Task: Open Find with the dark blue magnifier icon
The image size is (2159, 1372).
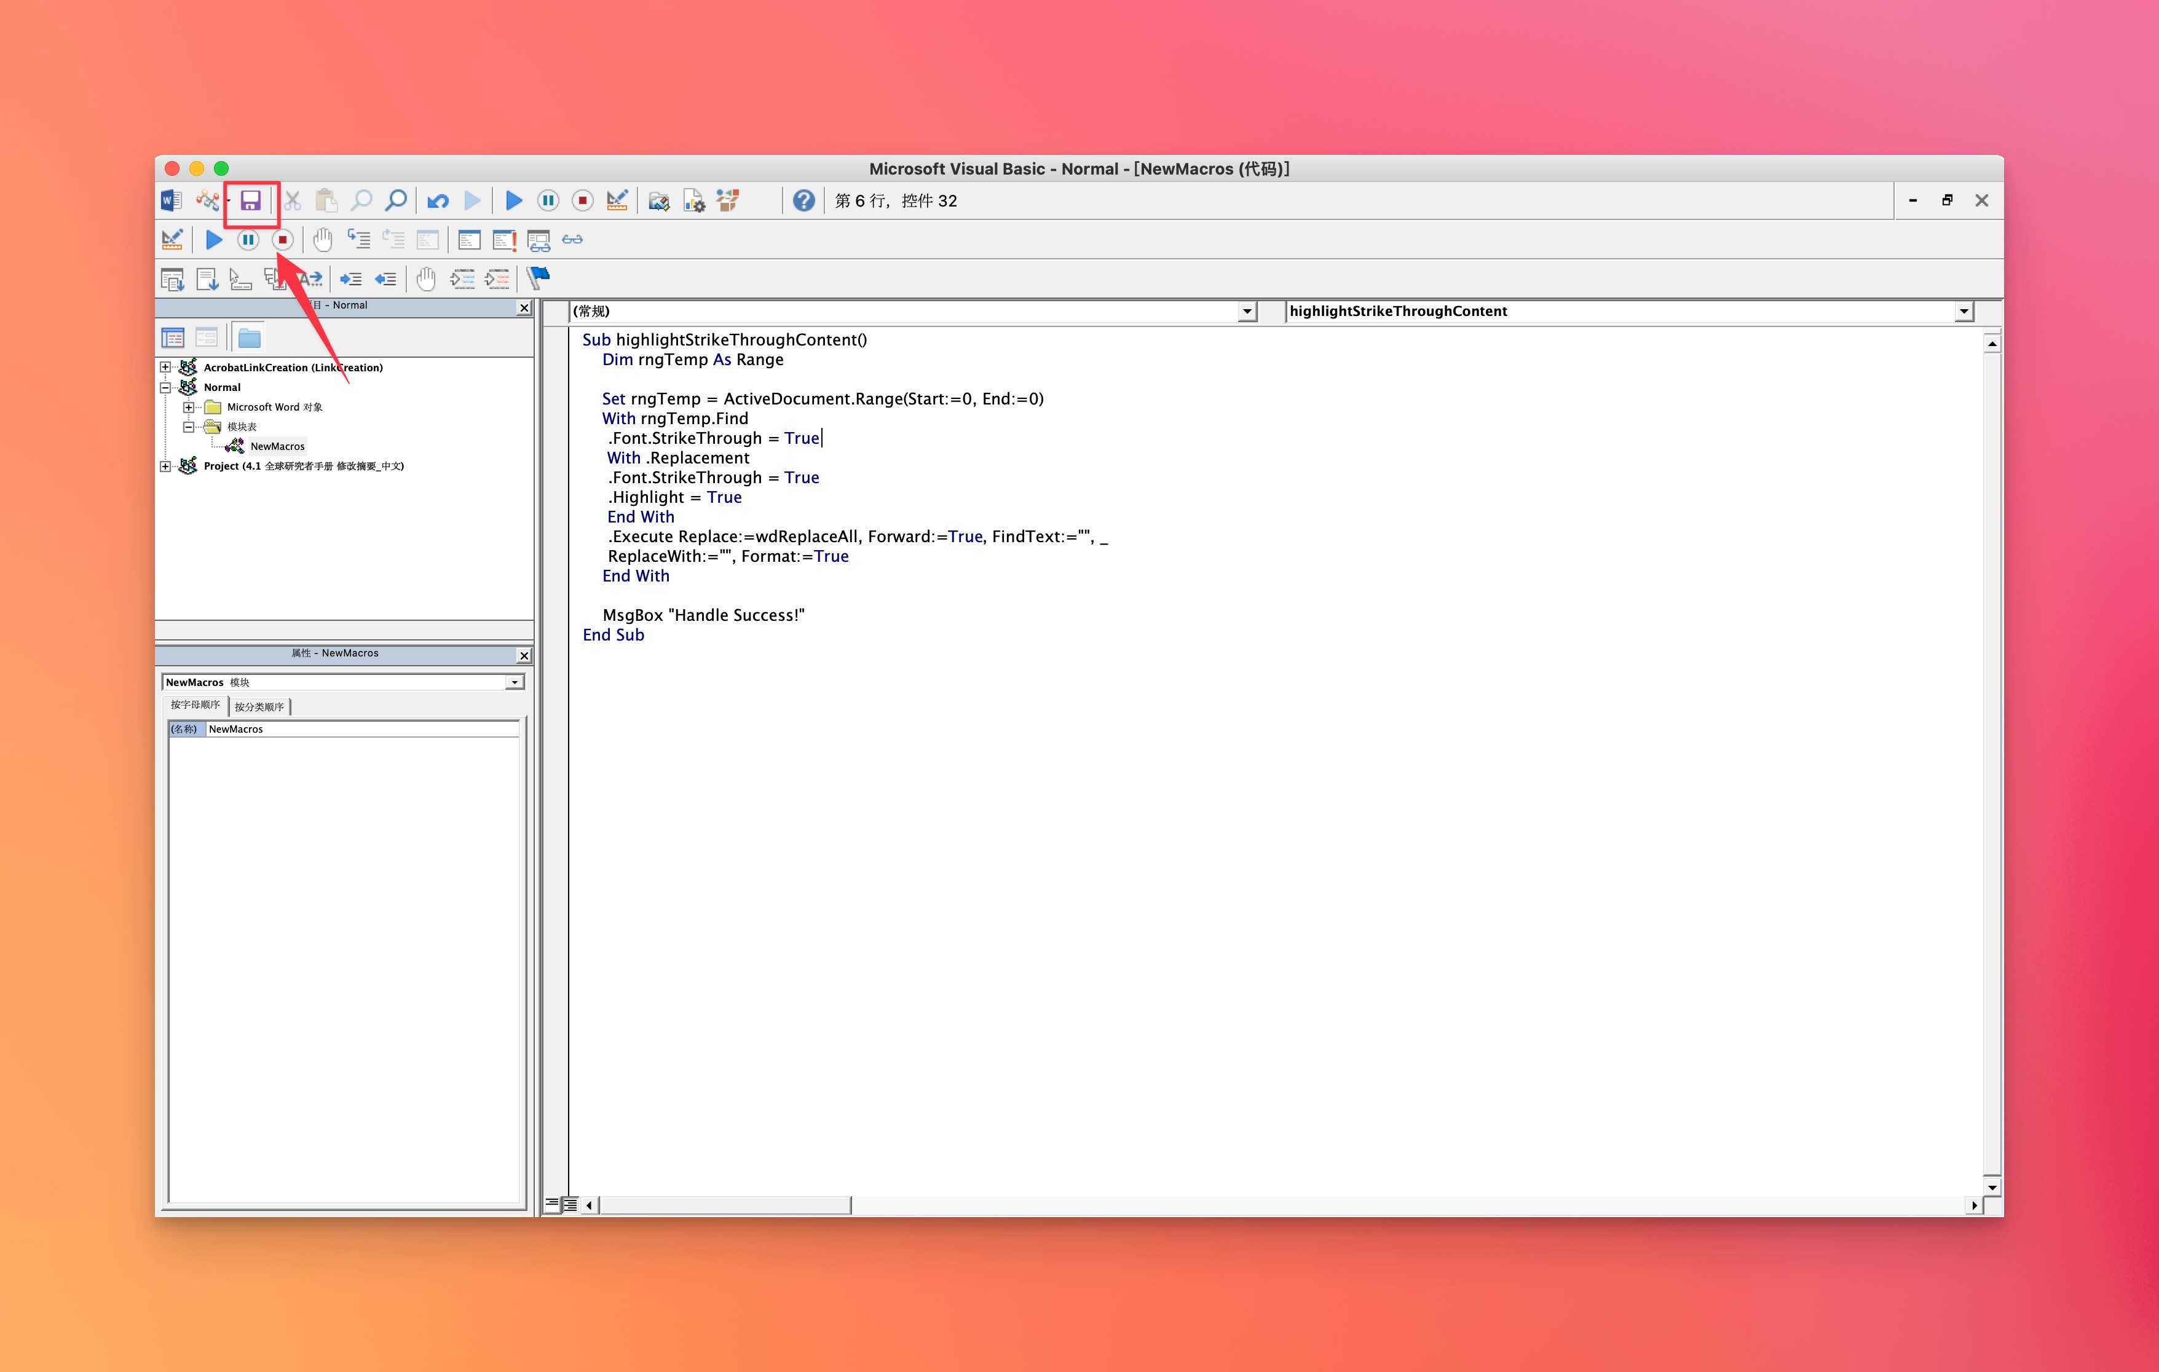Action: [395, 200]
